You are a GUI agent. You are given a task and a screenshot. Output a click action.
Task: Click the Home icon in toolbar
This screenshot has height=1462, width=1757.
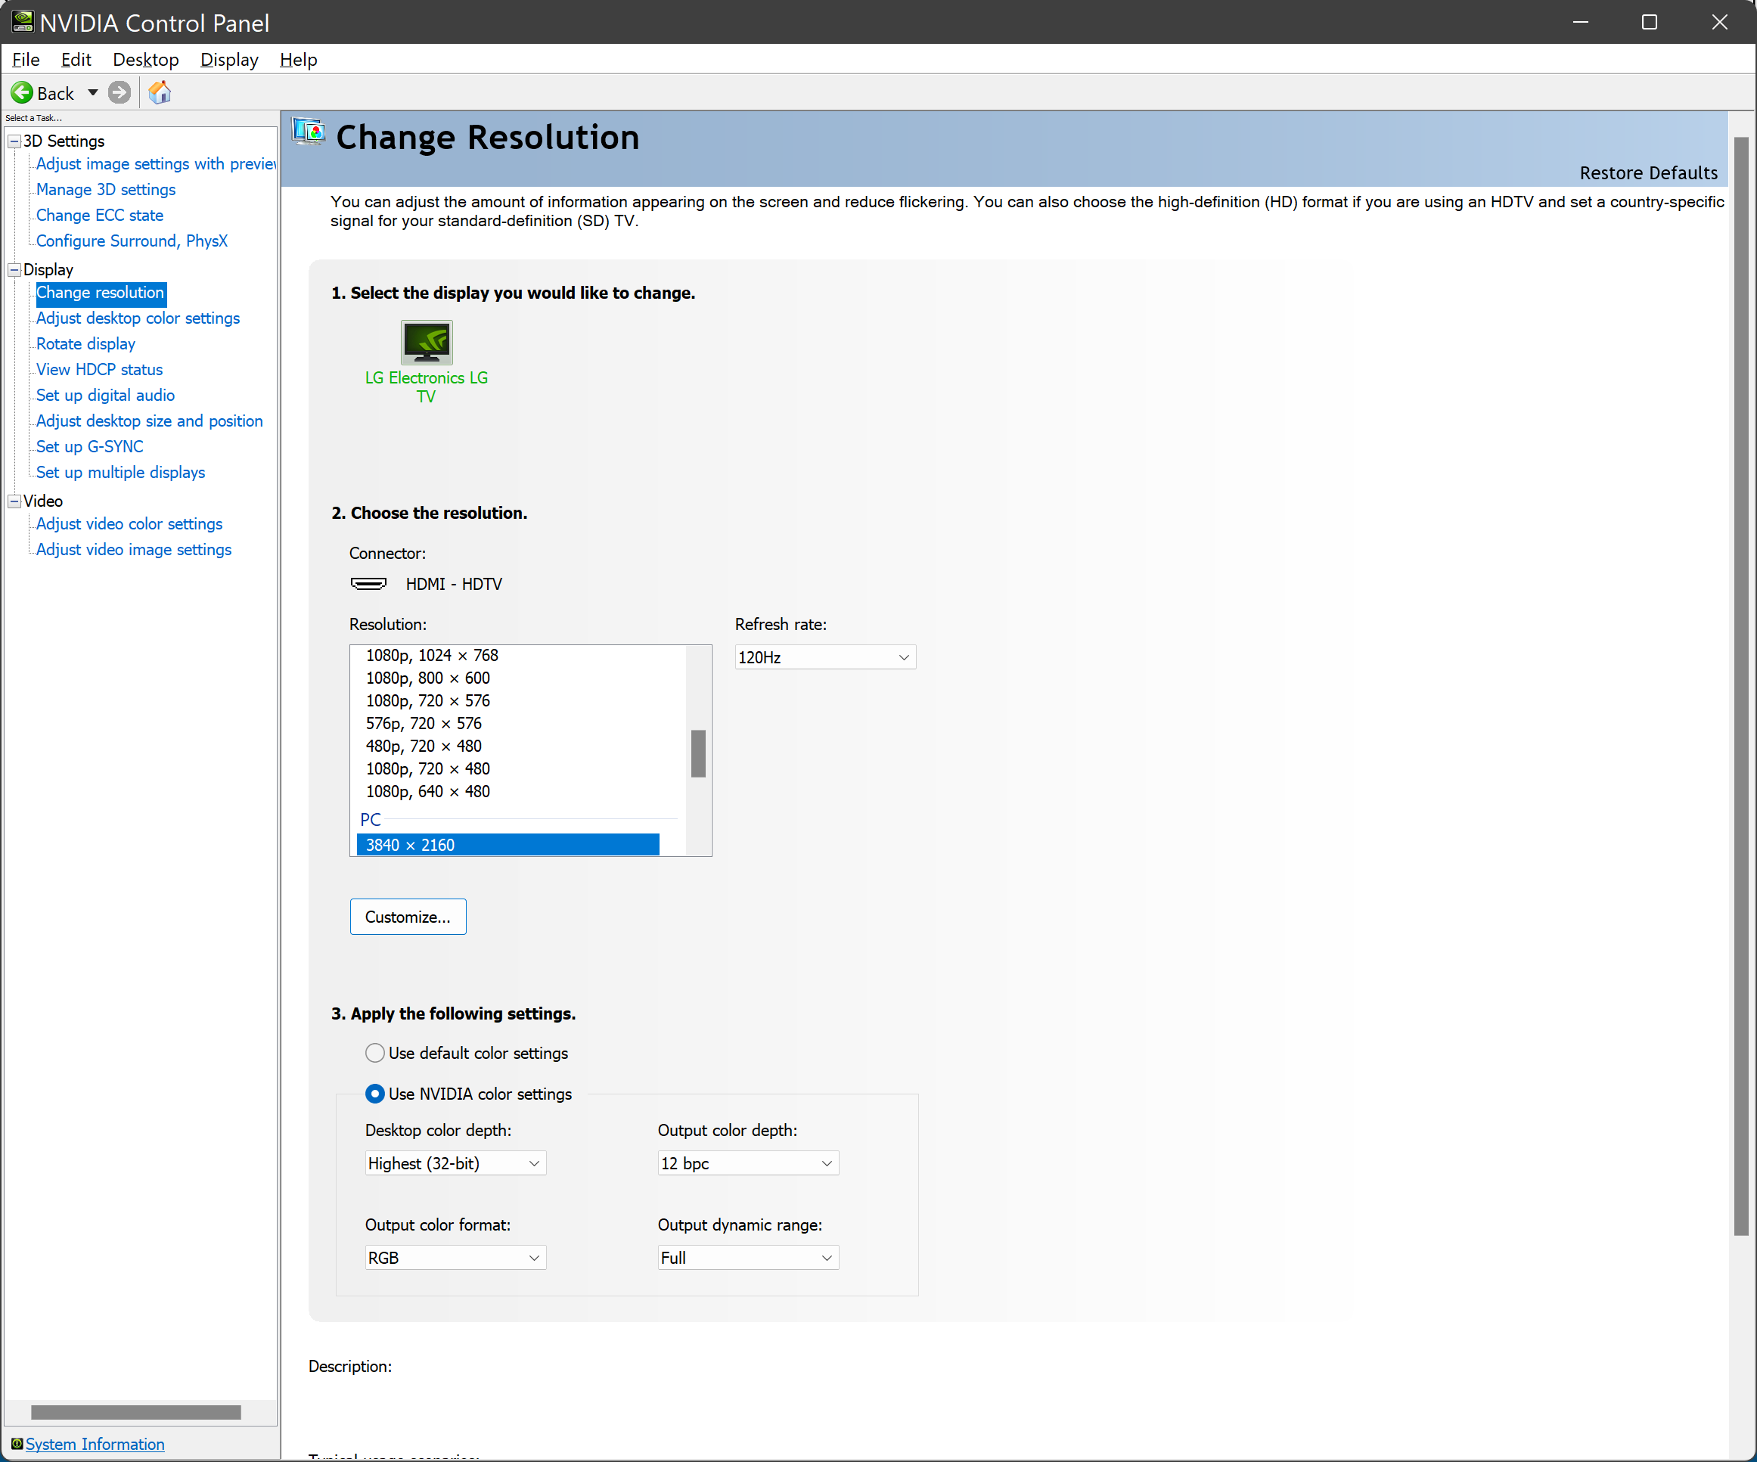tap(159, 93)
